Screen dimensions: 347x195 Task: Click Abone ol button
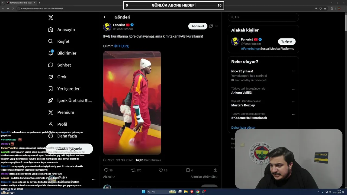(x=198, y=26)
